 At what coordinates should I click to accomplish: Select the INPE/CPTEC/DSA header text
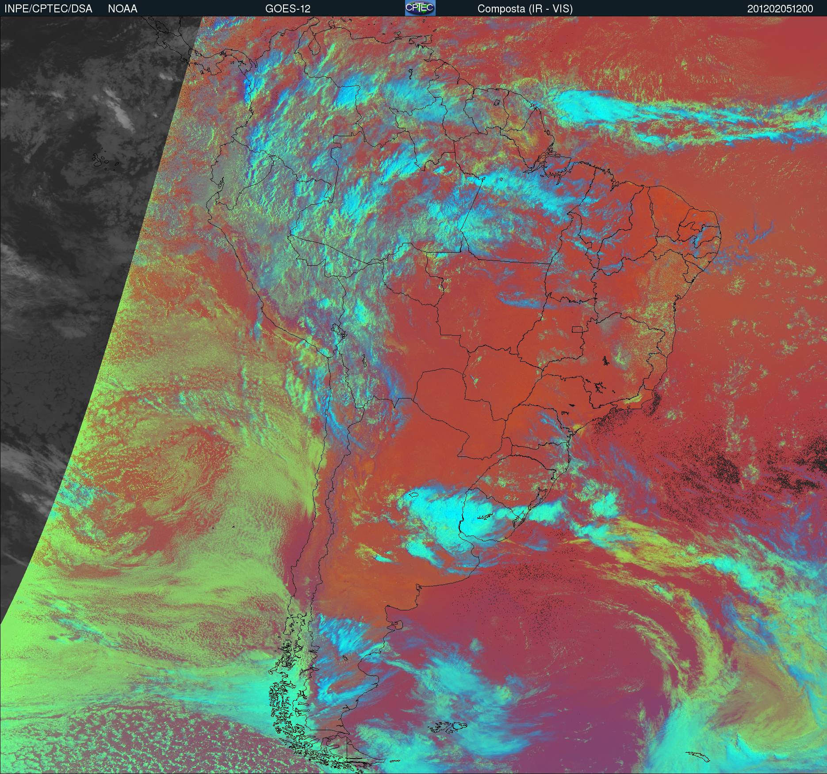tap(48, 9)
